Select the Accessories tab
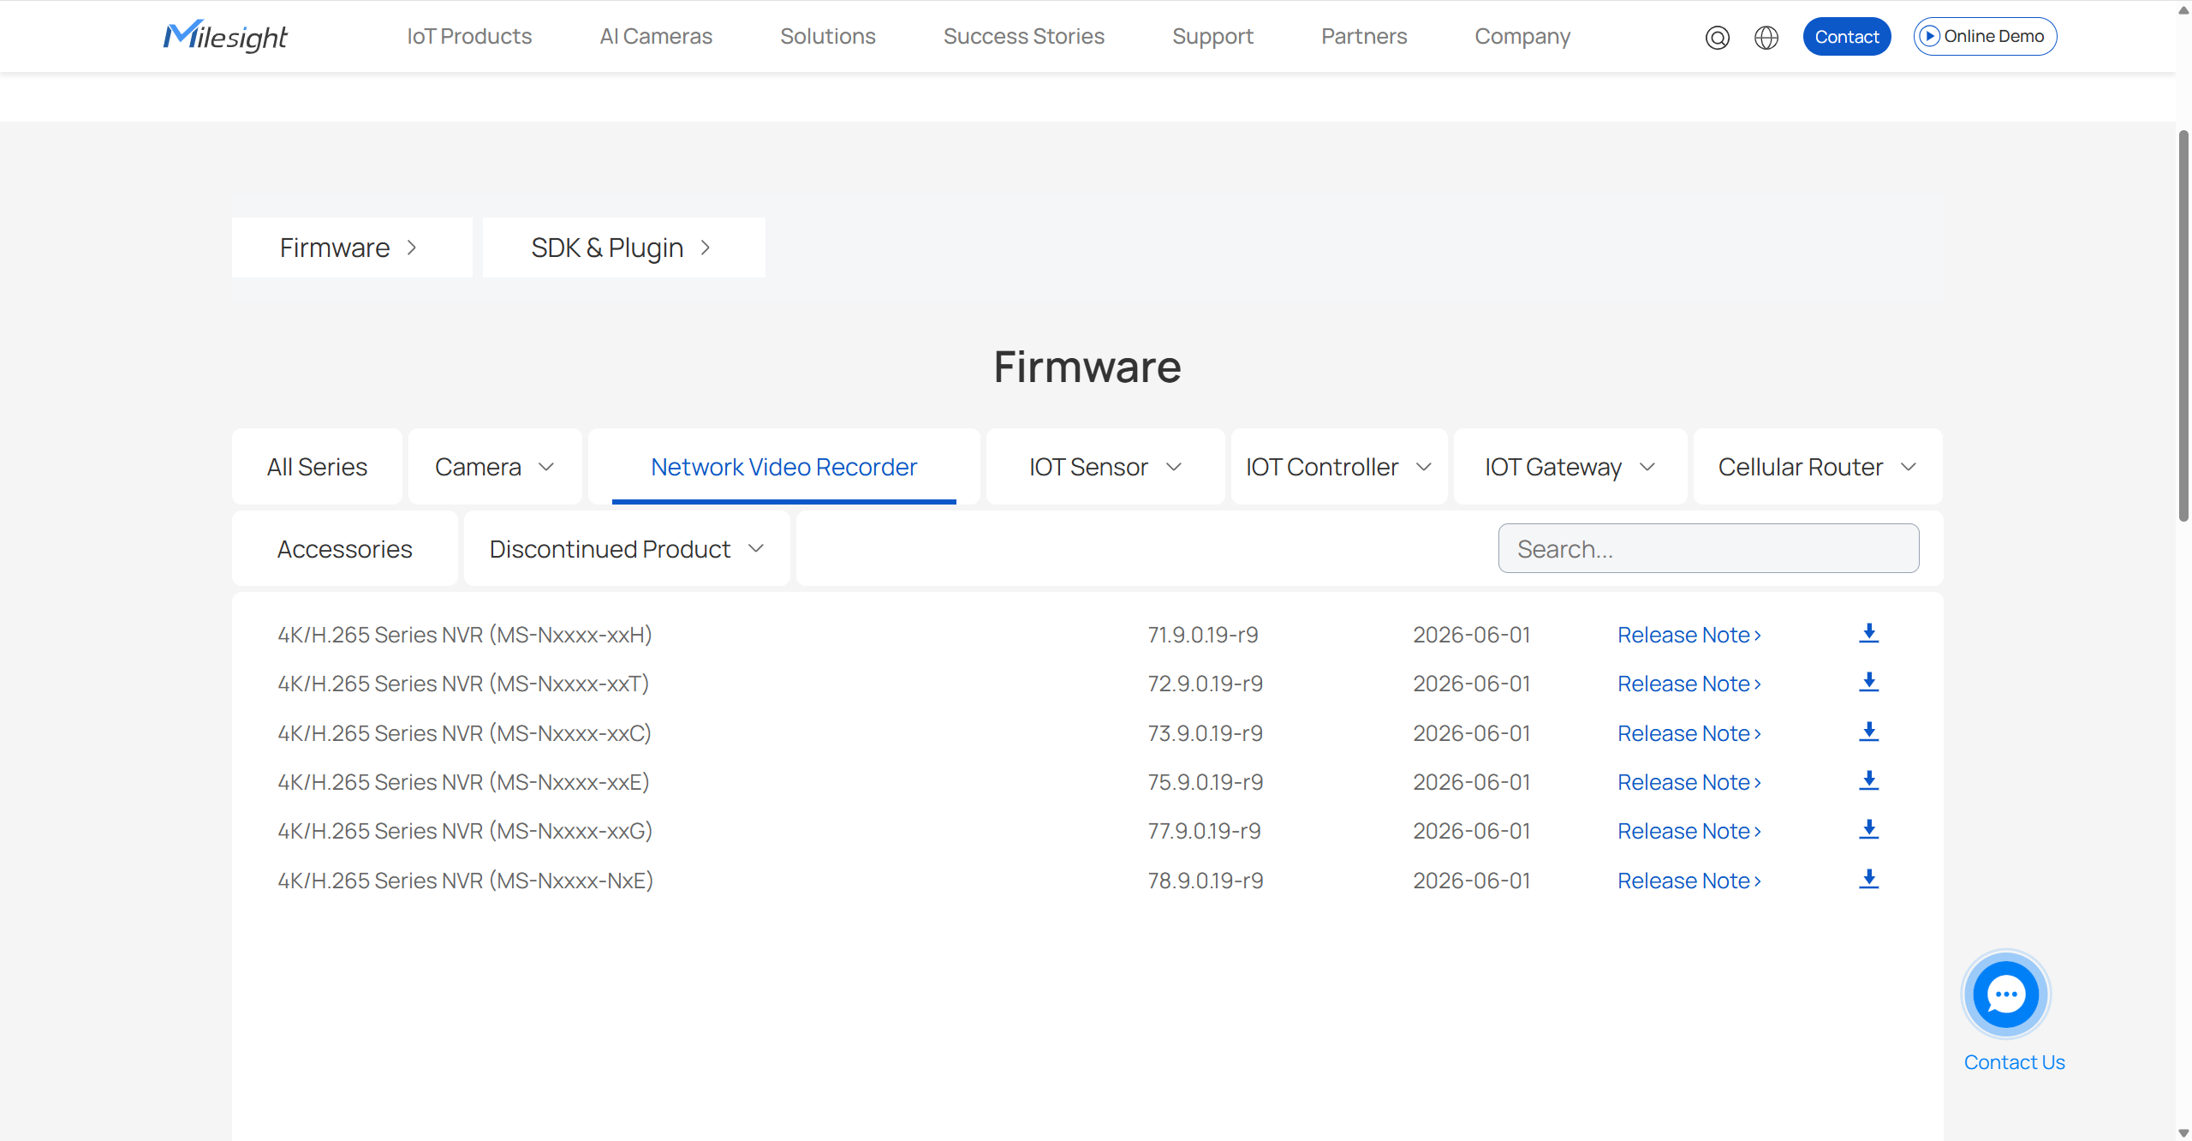Screen dimensions: 2192x1141 click(344, 549)
